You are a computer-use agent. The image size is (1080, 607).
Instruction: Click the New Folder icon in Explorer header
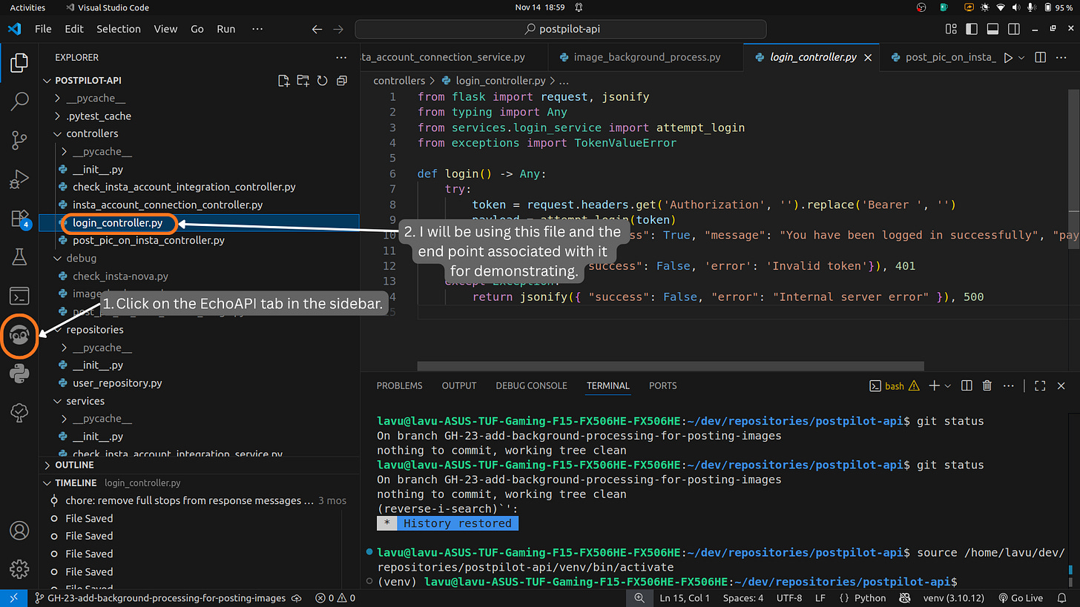(x=303, y=81)
